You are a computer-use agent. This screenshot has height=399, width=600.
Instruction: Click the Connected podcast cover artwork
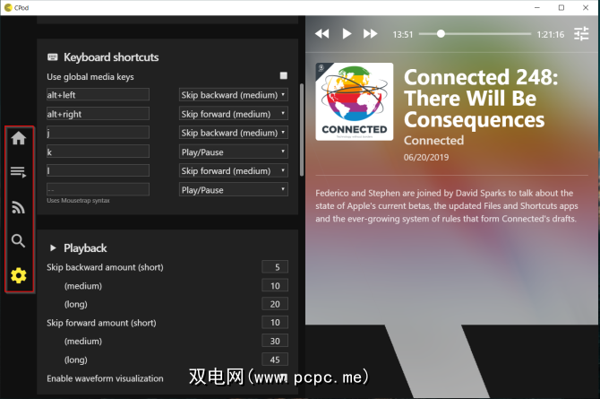pos(355,101)
